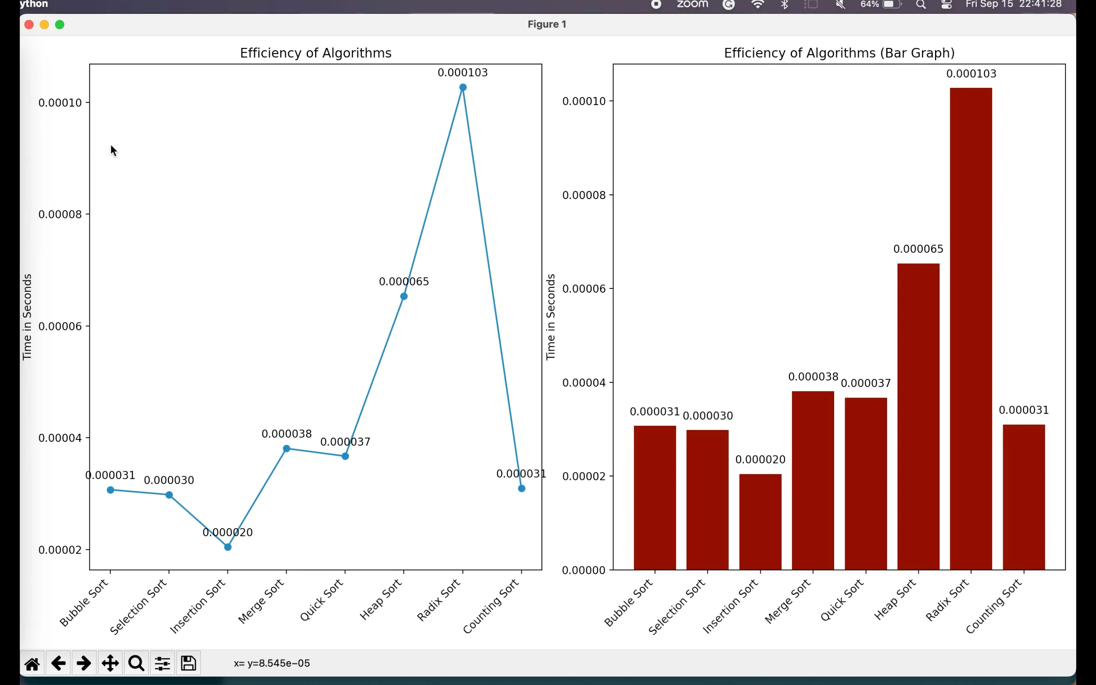The image size is (1096, 685).
Task: Go back to previous view arrow
Action: coord(58,664)
